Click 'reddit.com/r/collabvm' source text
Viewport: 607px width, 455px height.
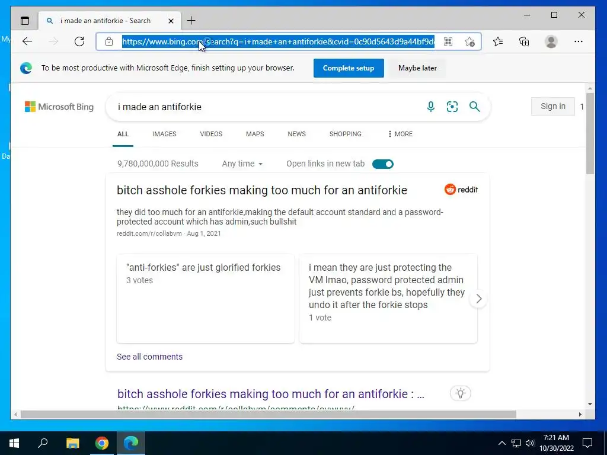coord(149,233)
